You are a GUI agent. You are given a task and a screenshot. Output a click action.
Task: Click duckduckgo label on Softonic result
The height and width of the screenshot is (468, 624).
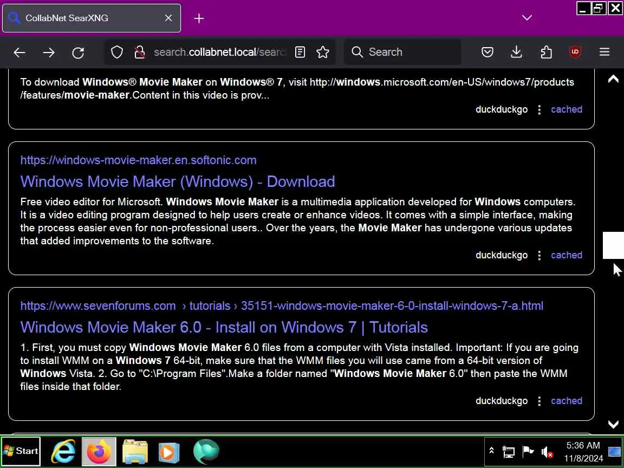click(x=502, y=255)
